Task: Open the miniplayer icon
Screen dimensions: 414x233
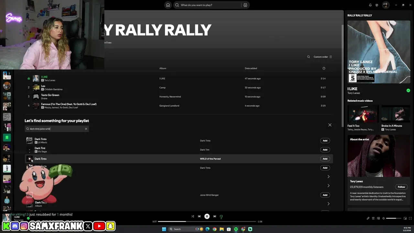Action: point(405,218)
